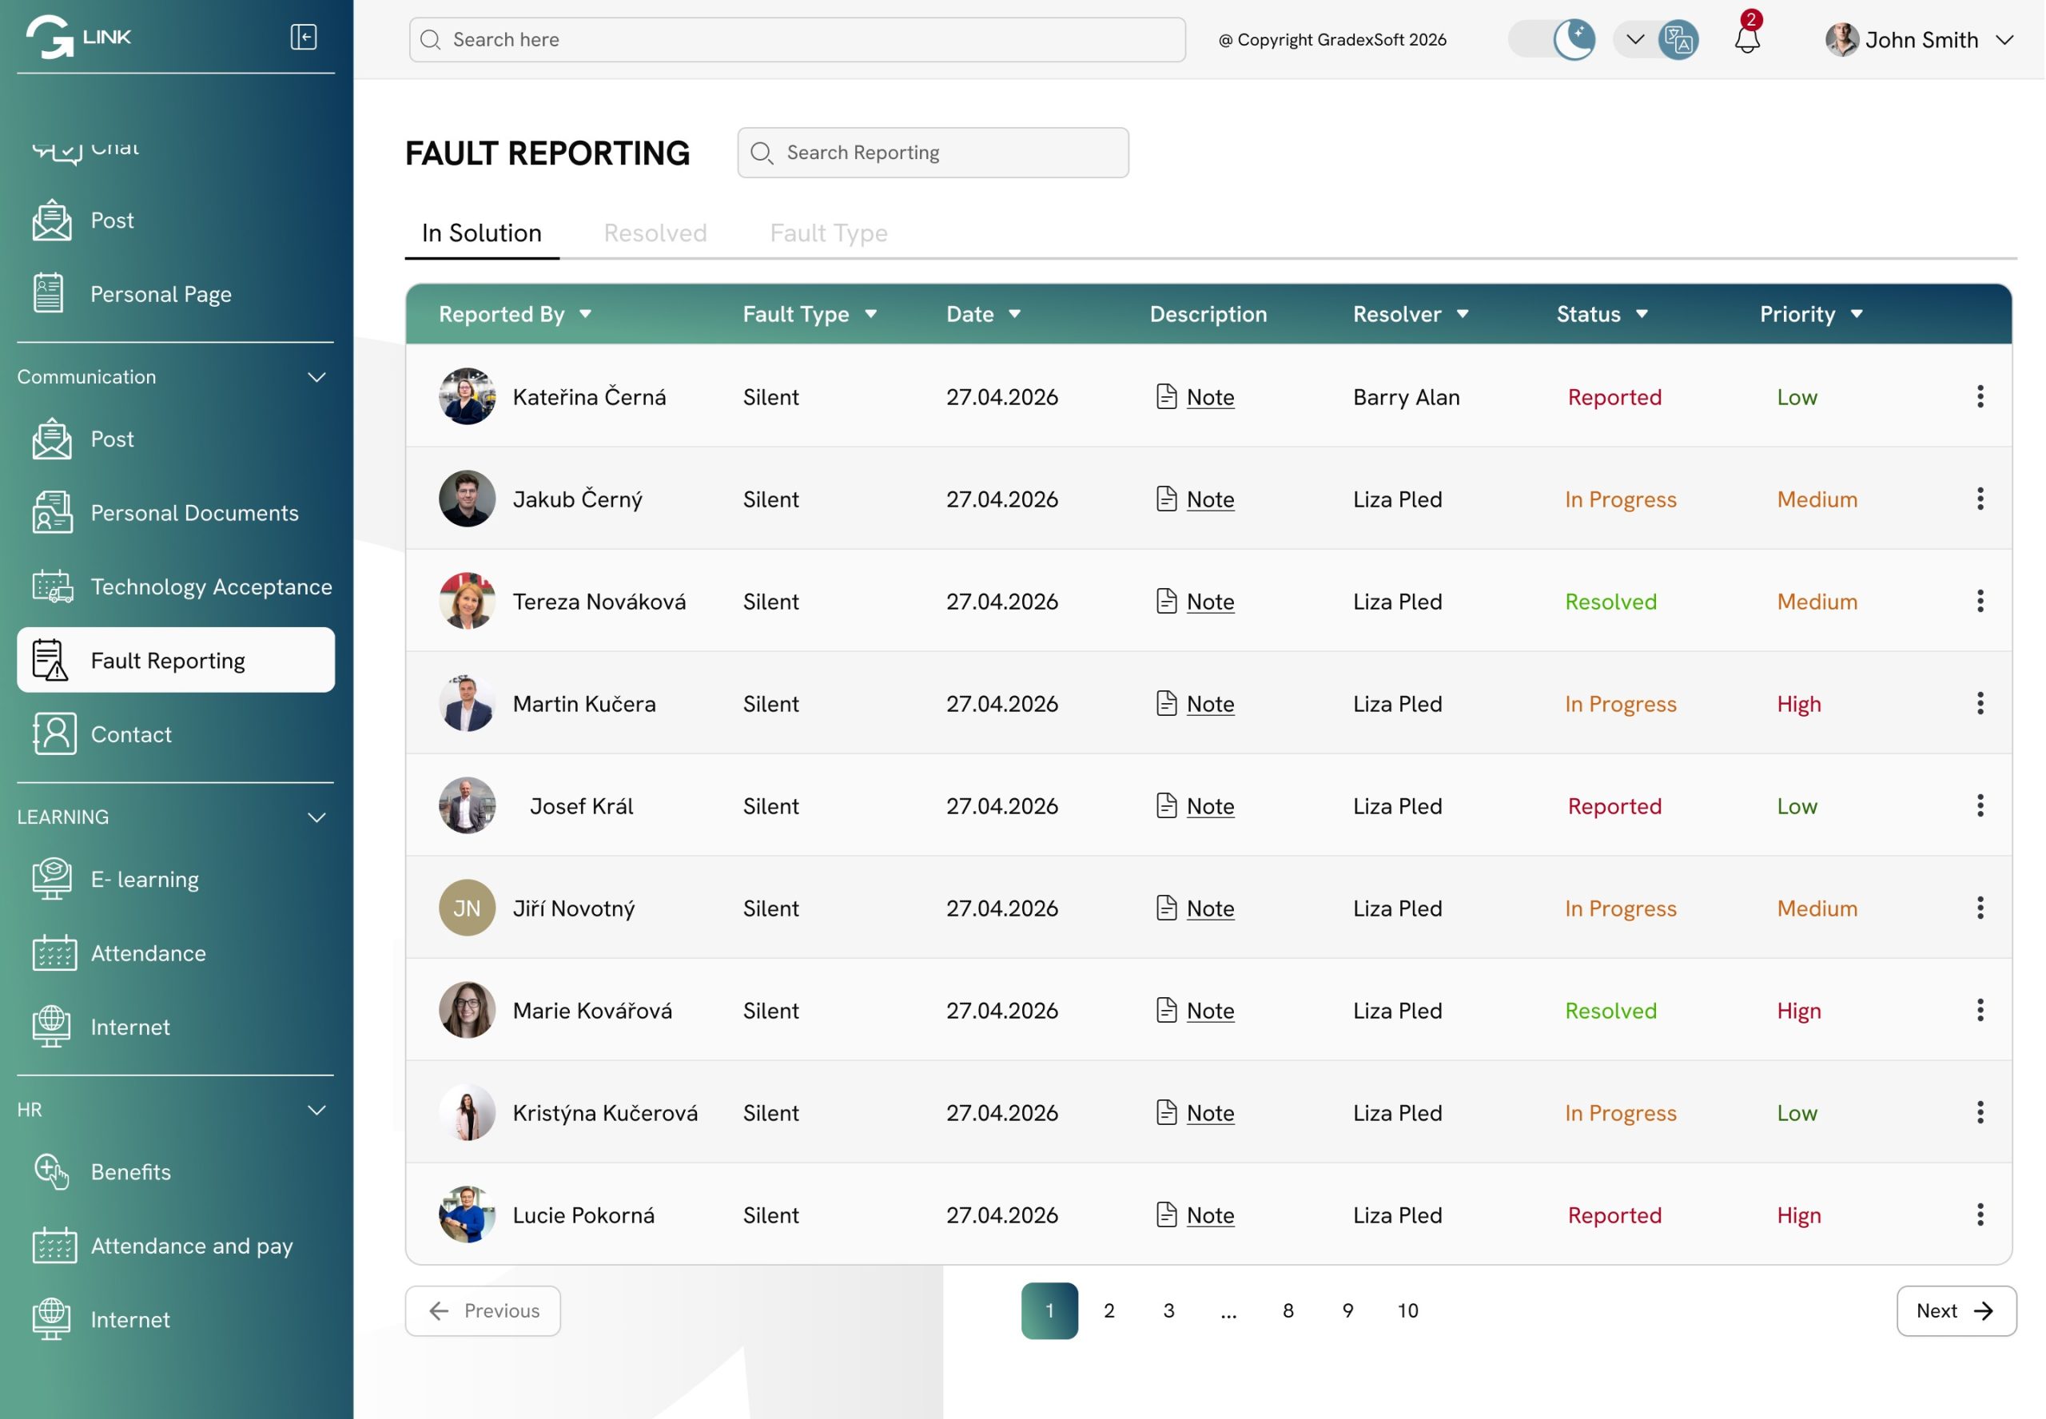2046x1419 pixels.
Task: Open three-dot menu for Kateřina Černá
Action: pyautogui.click(x=1980, y=396)
